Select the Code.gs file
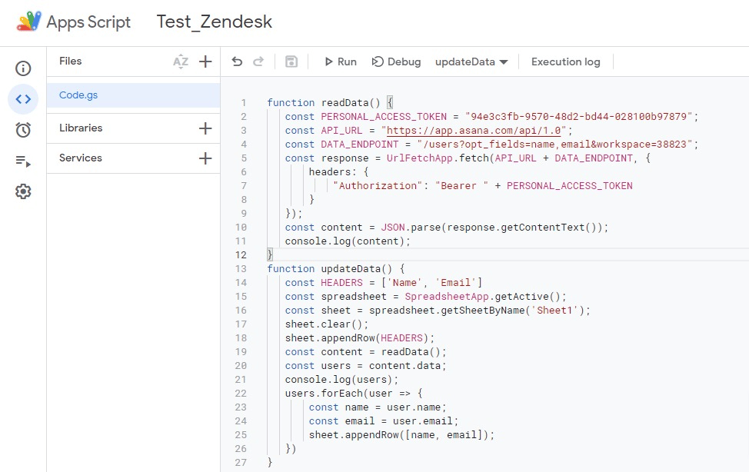The height and width of the screenshot is (472, 749). [133, 95]
